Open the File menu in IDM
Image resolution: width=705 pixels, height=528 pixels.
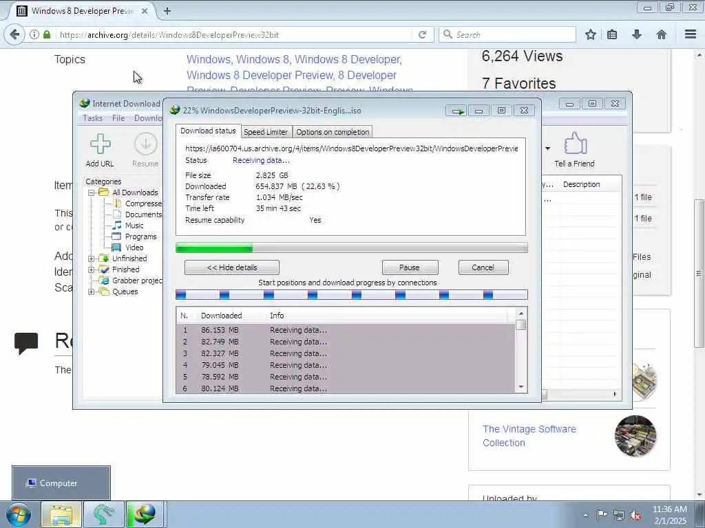(118, 118)
